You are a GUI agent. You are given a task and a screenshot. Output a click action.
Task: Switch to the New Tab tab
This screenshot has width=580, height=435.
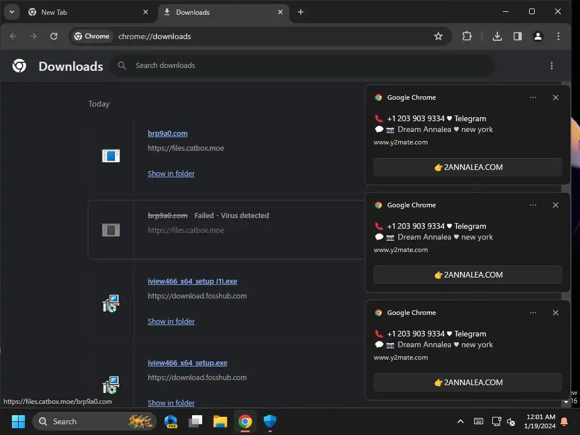(88, 12)
